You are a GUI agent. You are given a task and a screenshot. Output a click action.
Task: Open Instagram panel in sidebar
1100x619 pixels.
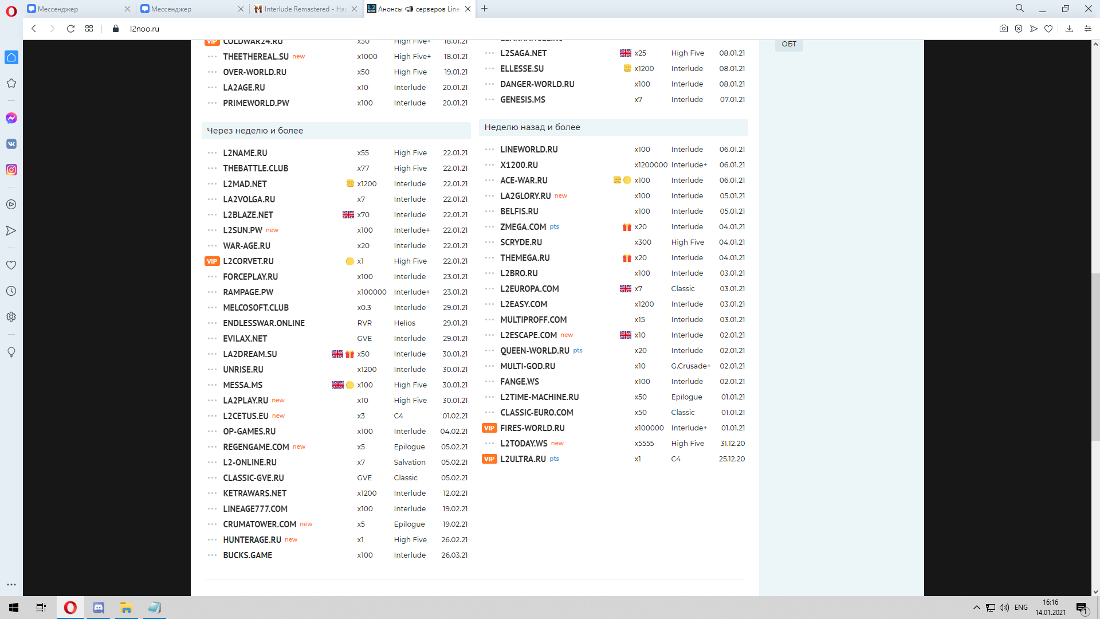pyautogui.click(x=11, y=170)
